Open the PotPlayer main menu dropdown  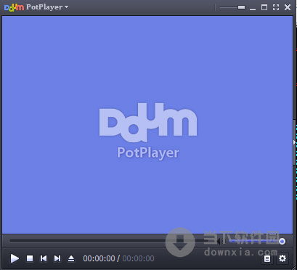[x=47, y=7]
